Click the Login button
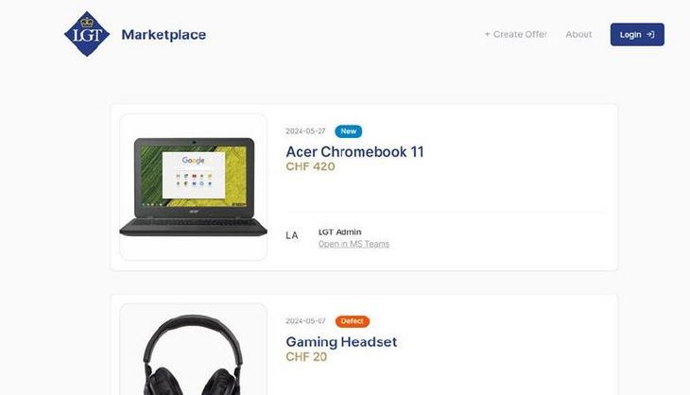This screenshot has height=395, width=690. pyautogui.click(x=637, y=34)
